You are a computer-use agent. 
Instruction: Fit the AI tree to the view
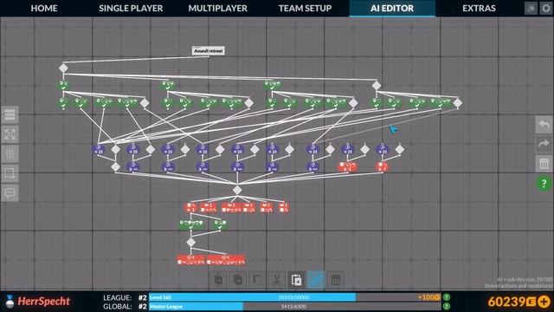click(10, 134)
